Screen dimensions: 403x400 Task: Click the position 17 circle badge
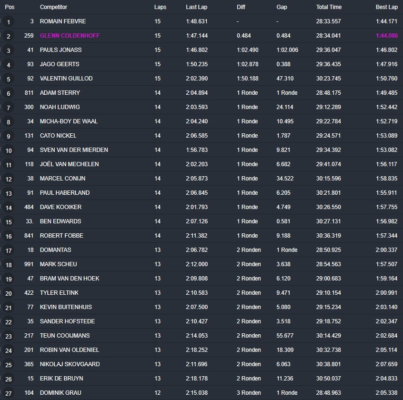point(9,250)
